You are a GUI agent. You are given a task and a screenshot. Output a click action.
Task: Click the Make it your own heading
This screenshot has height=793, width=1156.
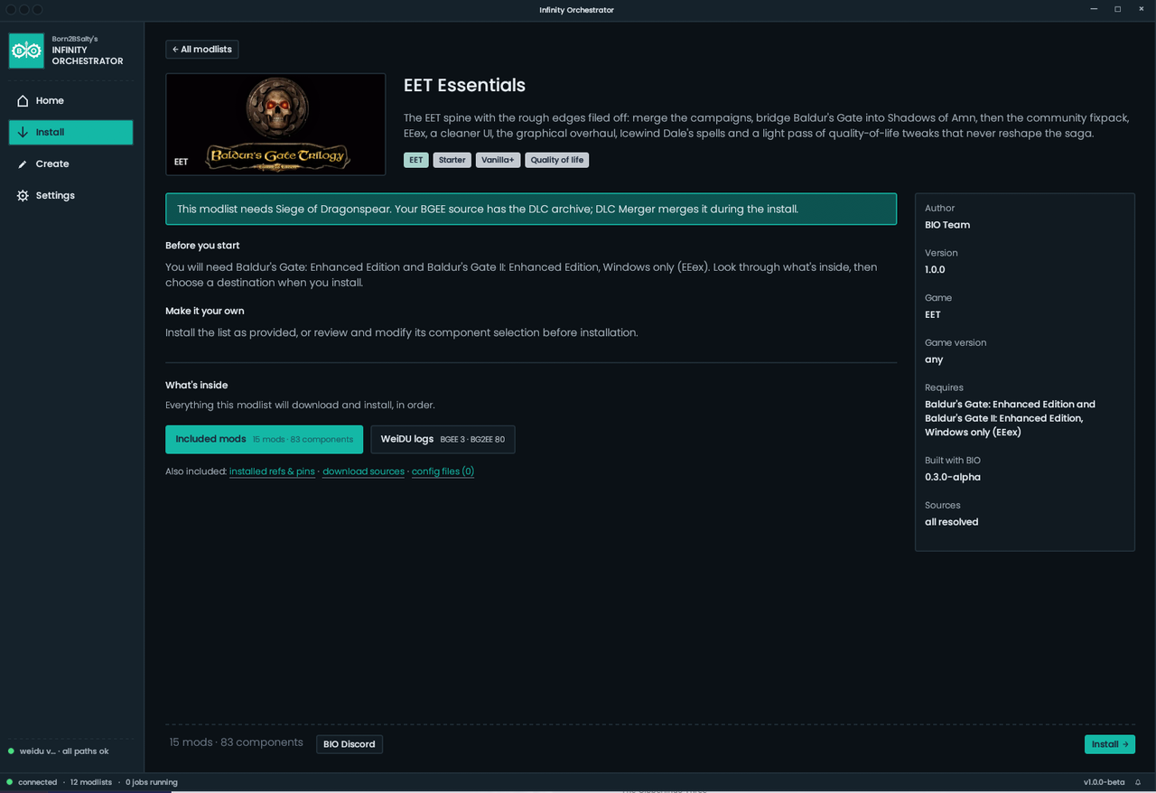pyautogui.click(x=205, y=311)
